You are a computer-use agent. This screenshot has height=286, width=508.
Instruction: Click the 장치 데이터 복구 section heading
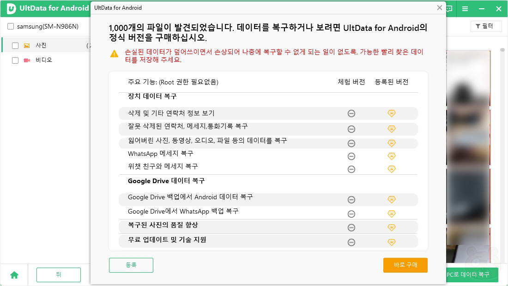152,96
